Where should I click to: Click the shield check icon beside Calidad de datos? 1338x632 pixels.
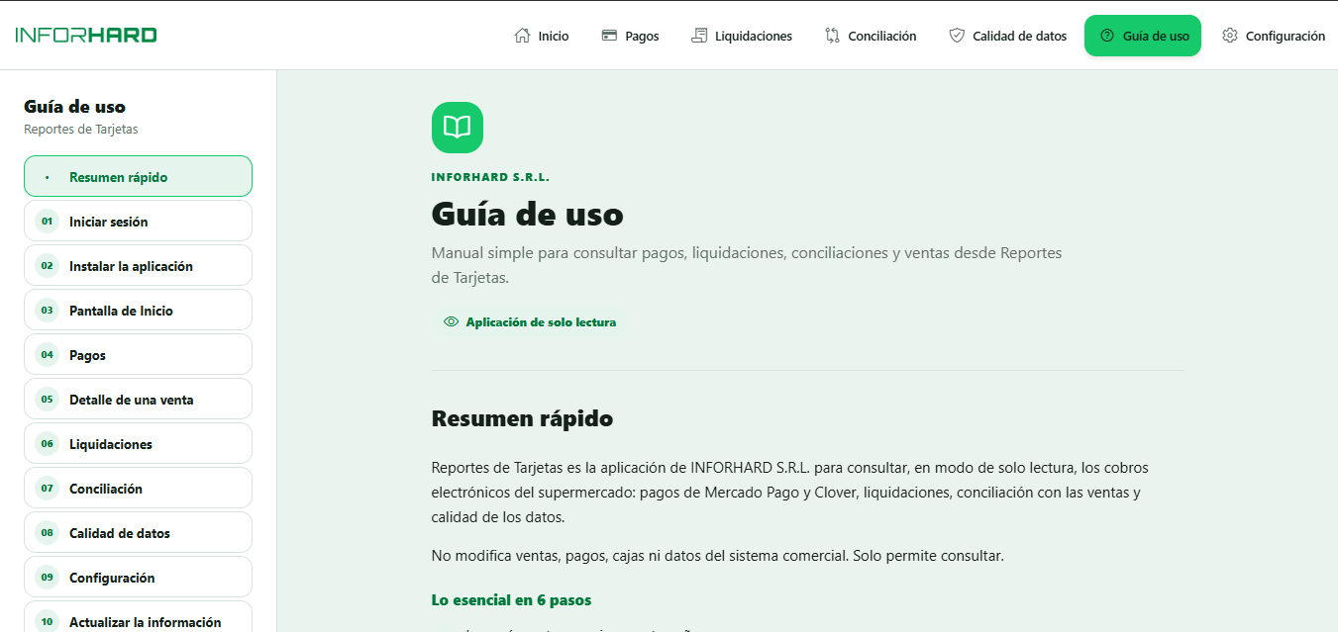pos(957,36)
